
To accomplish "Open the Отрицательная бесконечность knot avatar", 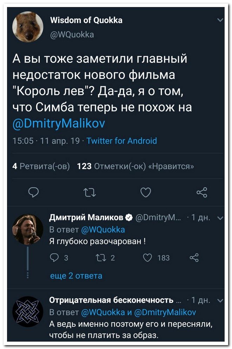I will tap(28, 312).
